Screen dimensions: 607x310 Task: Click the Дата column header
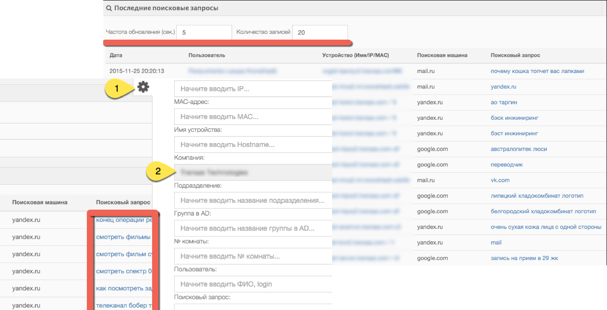[116, 55]
